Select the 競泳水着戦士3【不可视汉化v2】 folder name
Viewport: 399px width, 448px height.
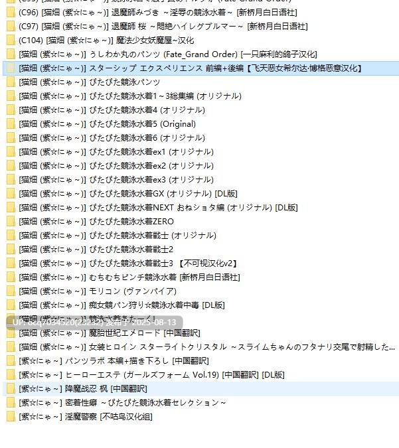tap(128, 263)
